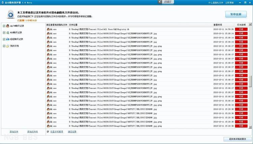253x144 pixels.
Task: Click the Wangwang icon beside 旺旺聊天记录
Action: tap(7, 39)
